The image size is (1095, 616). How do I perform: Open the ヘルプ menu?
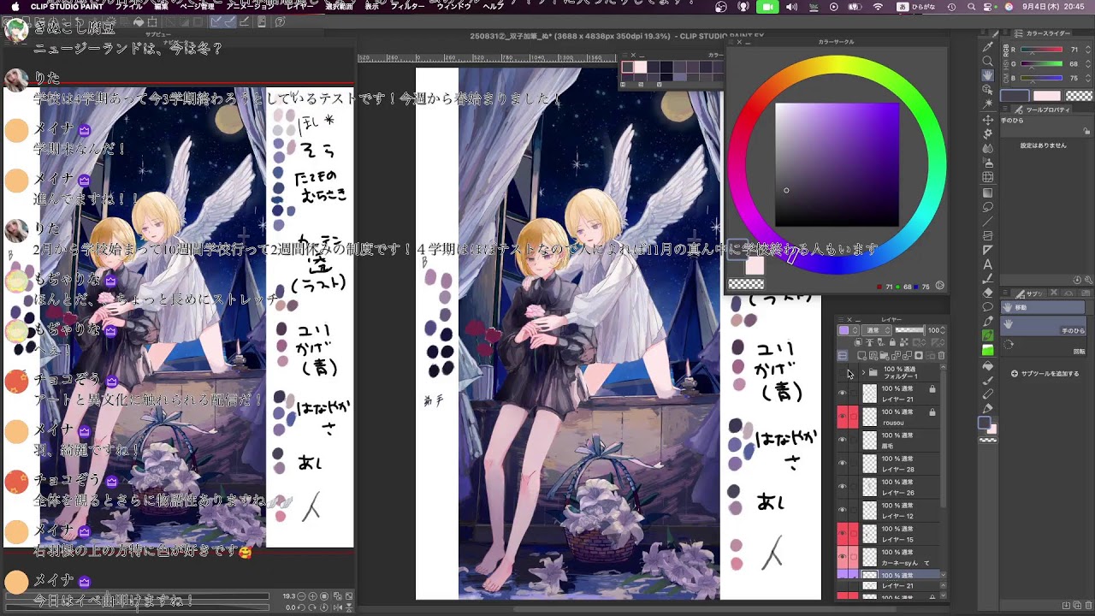coord(494,6)
